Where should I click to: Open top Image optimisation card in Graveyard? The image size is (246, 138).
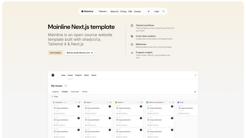pyautogui.click(x=67, y=110)
